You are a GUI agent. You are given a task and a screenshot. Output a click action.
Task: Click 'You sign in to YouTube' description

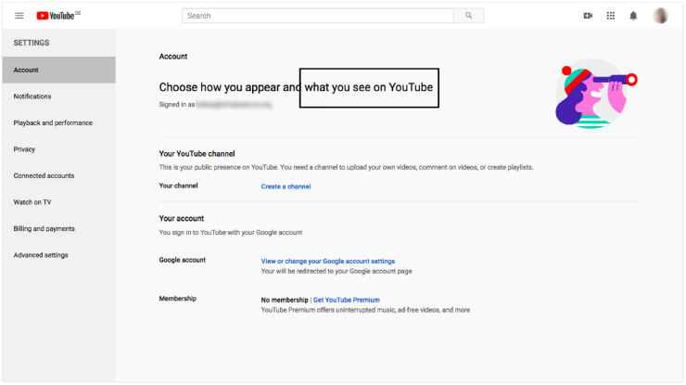pos(231,233)
